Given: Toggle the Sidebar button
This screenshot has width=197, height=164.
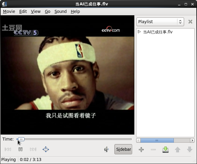Looking at the screenshot, I should (123, 149).
